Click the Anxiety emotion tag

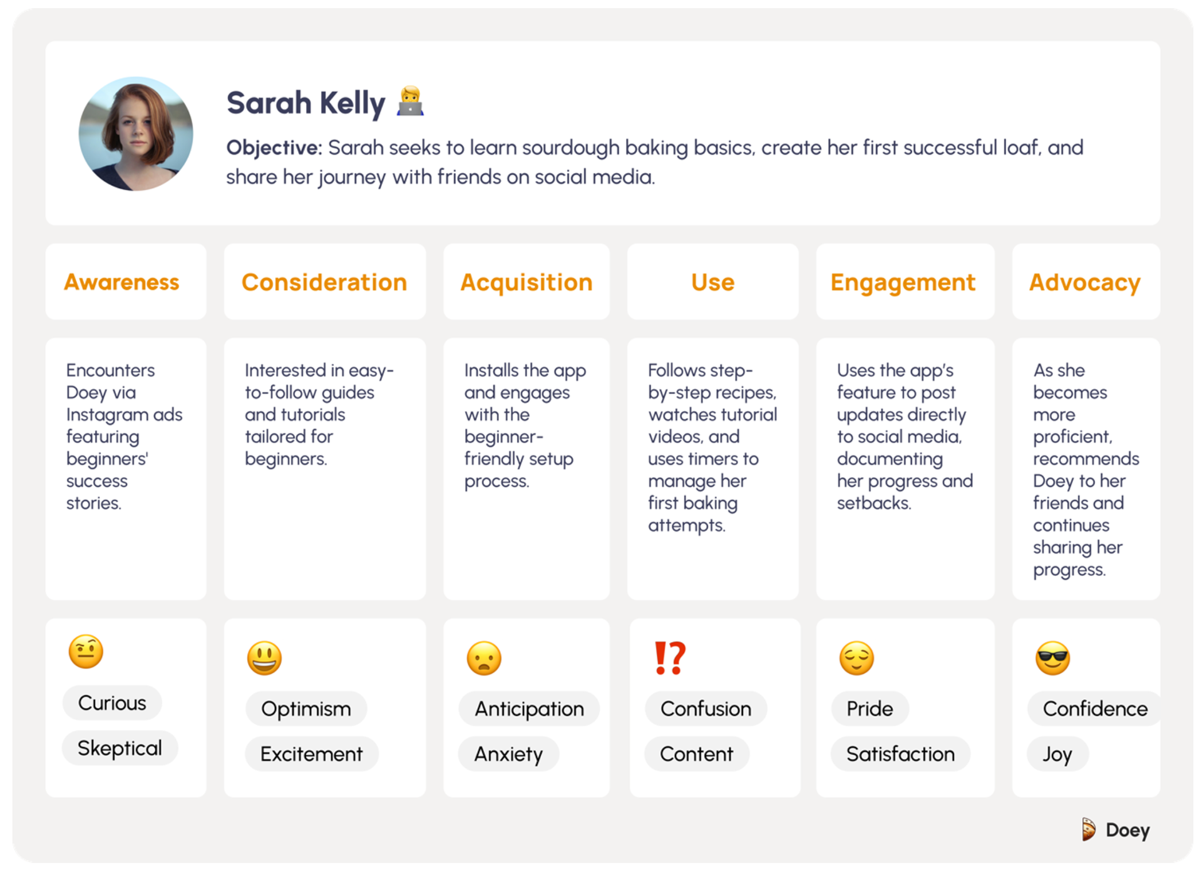pos(508,754)
